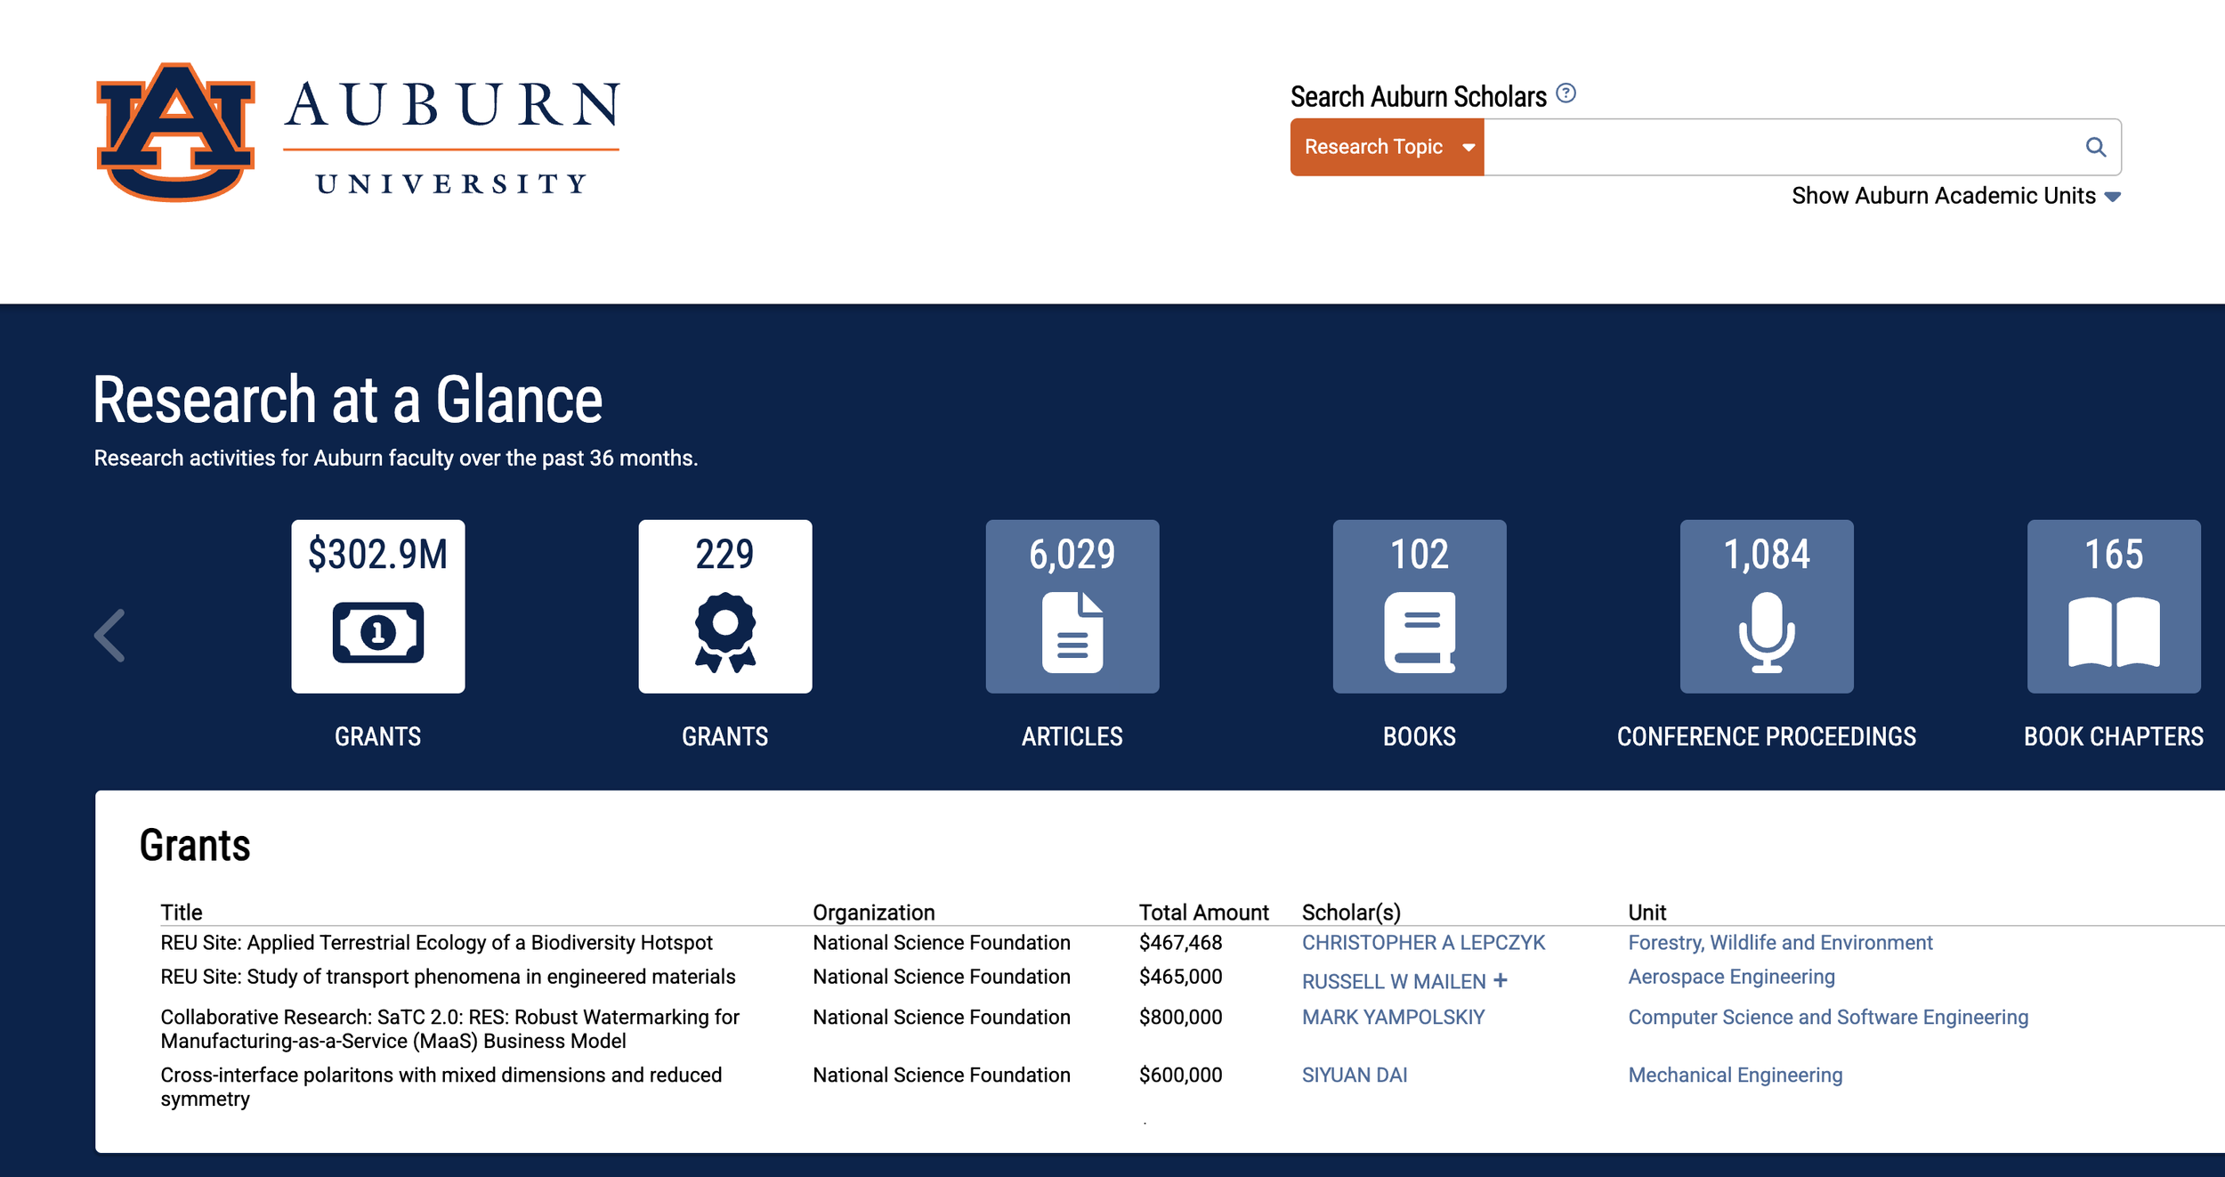Select the 102 Books tile
Viewport: 2225px width, 1177px height.
[1420, 606]
